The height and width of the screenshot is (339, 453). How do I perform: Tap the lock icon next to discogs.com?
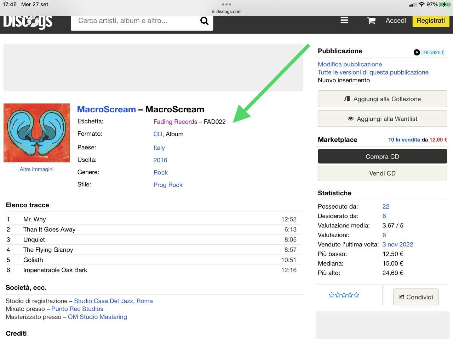coord(213,11)
